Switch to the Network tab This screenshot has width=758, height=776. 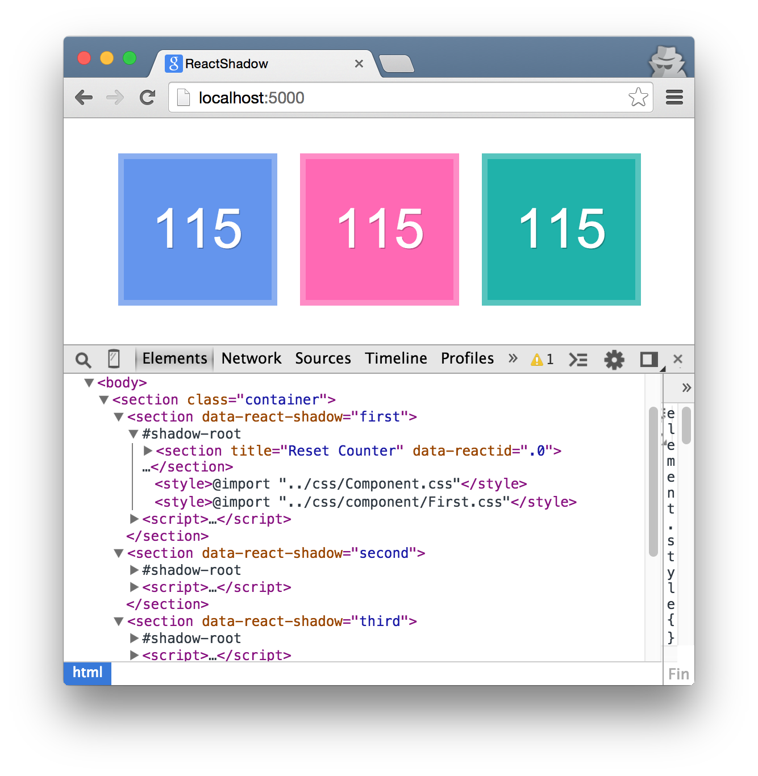(251, 358)
